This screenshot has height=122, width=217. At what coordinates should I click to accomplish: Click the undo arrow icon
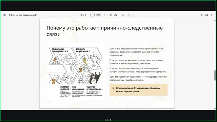[129, 15]
